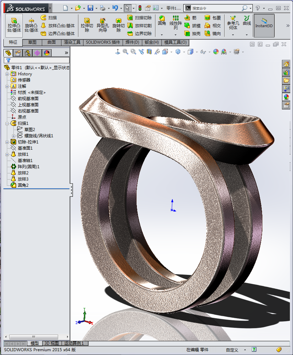Select the 旋转凸台/基体 revolve boss tool
This screenshot has width=293, height=355.
31,25
